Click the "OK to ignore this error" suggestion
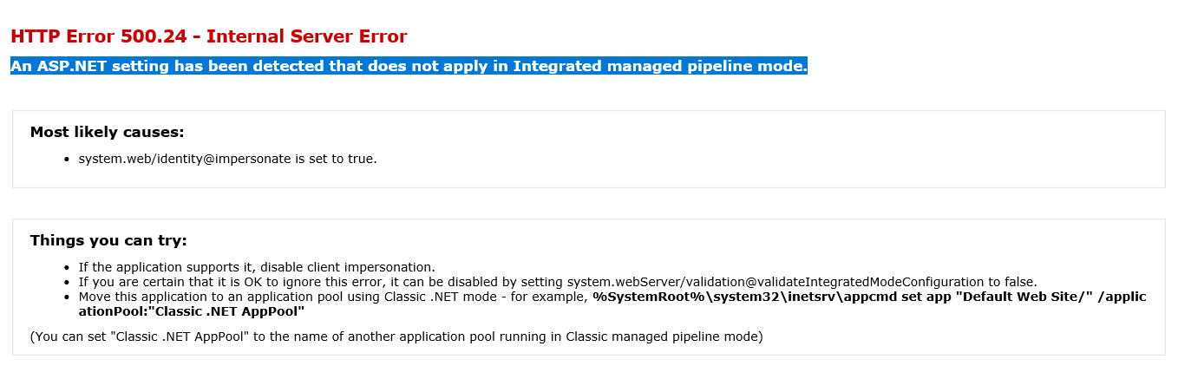1178x366 pixels. pyautogui.click(x=347, y=282)
